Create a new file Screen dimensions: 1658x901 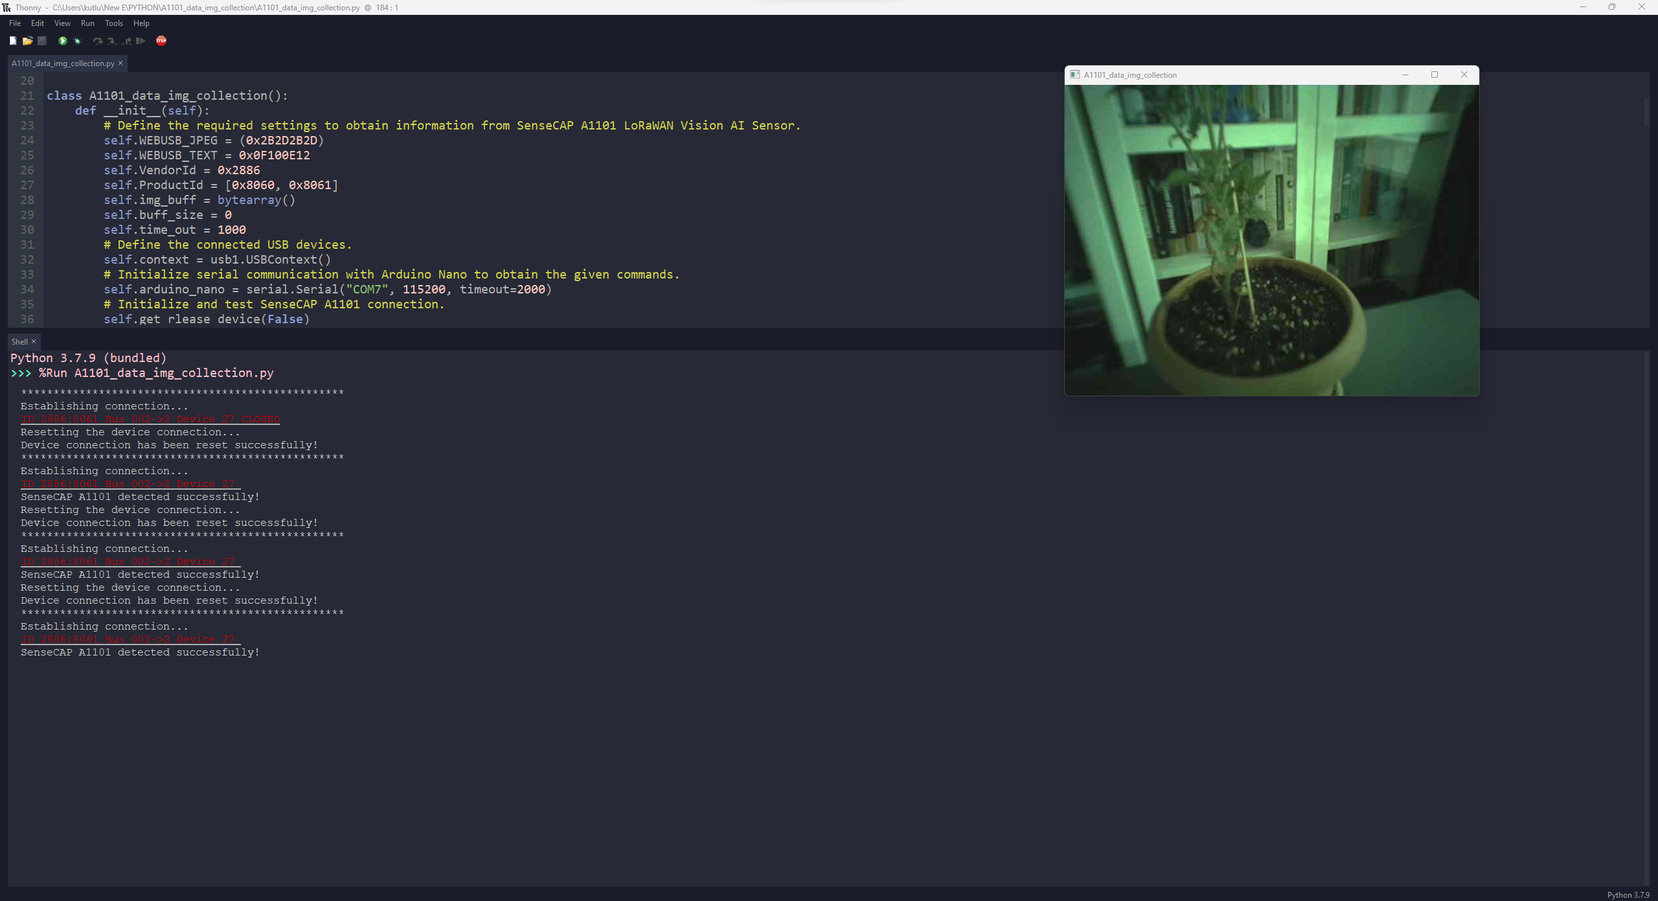pyautogui.click(x=13, y=41)
